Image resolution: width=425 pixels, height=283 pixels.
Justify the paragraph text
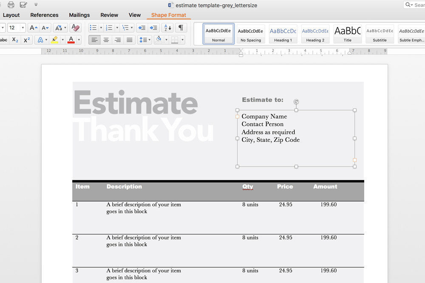130,40
